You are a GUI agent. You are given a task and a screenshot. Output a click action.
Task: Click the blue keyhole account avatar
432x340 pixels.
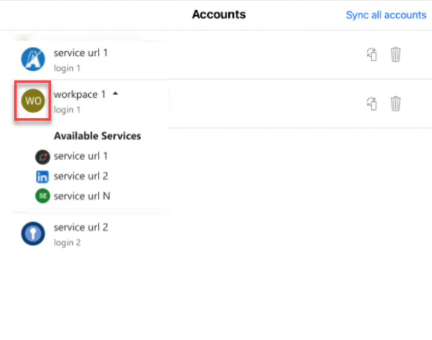33,234
